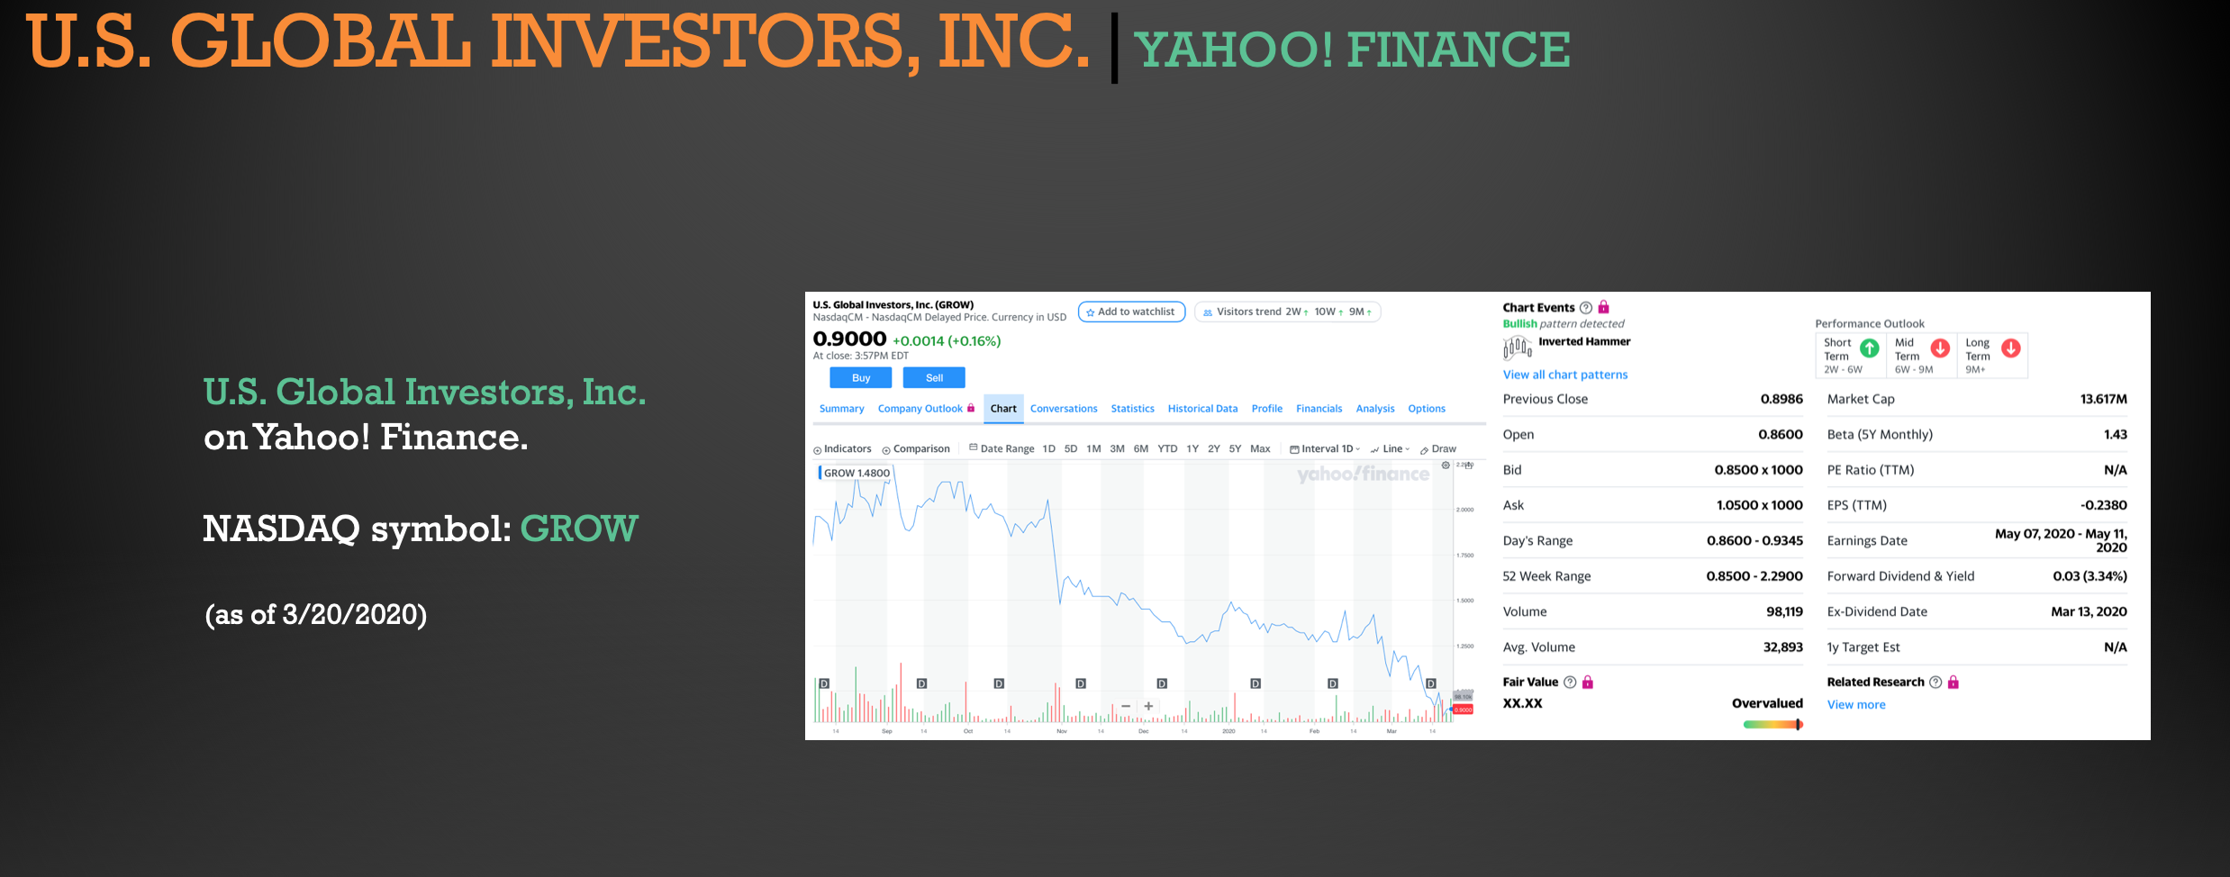Viewport: 2230px width, 877px height.
Task: Click the calendar icon next to Date Range
Action: [973, 447]
